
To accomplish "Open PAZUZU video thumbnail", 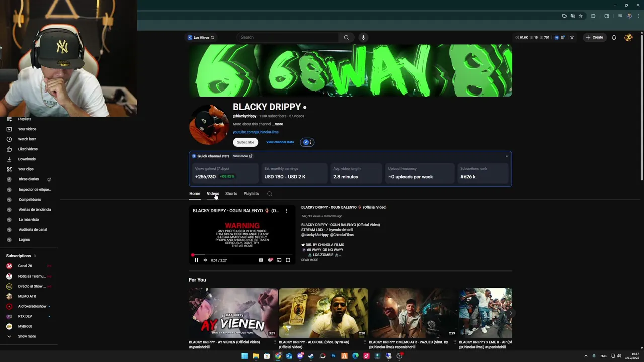I will click(x=414, y=313).
